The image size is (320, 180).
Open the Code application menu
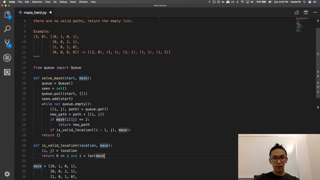[12, 2]
